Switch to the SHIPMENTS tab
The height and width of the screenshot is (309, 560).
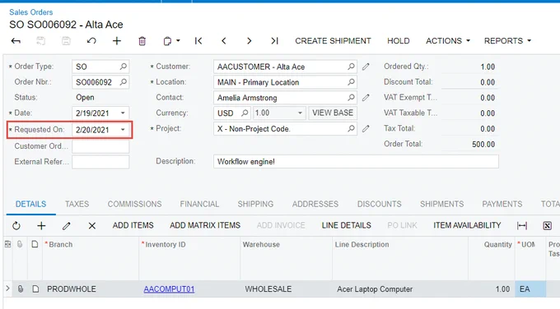click(x=441, y=204)
